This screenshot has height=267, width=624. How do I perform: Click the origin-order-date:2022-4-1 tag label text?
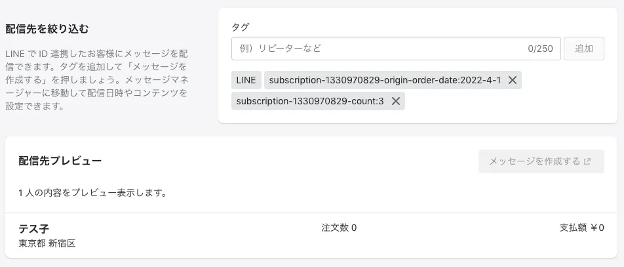click(x=385, y=80)
